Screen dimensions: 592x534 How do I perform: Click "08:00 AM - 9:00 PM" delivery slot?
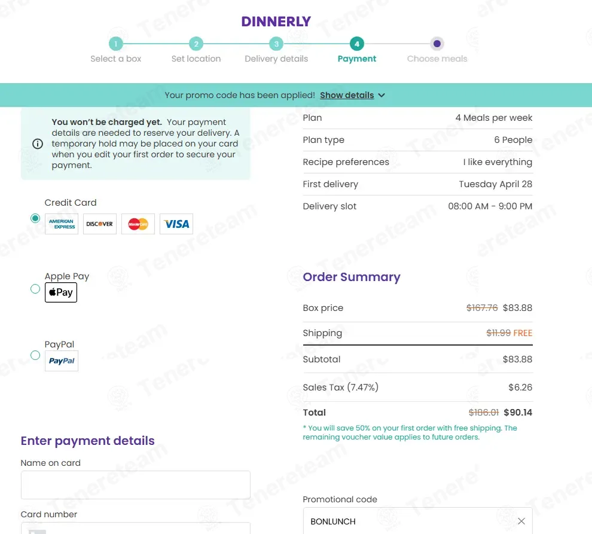490,206
